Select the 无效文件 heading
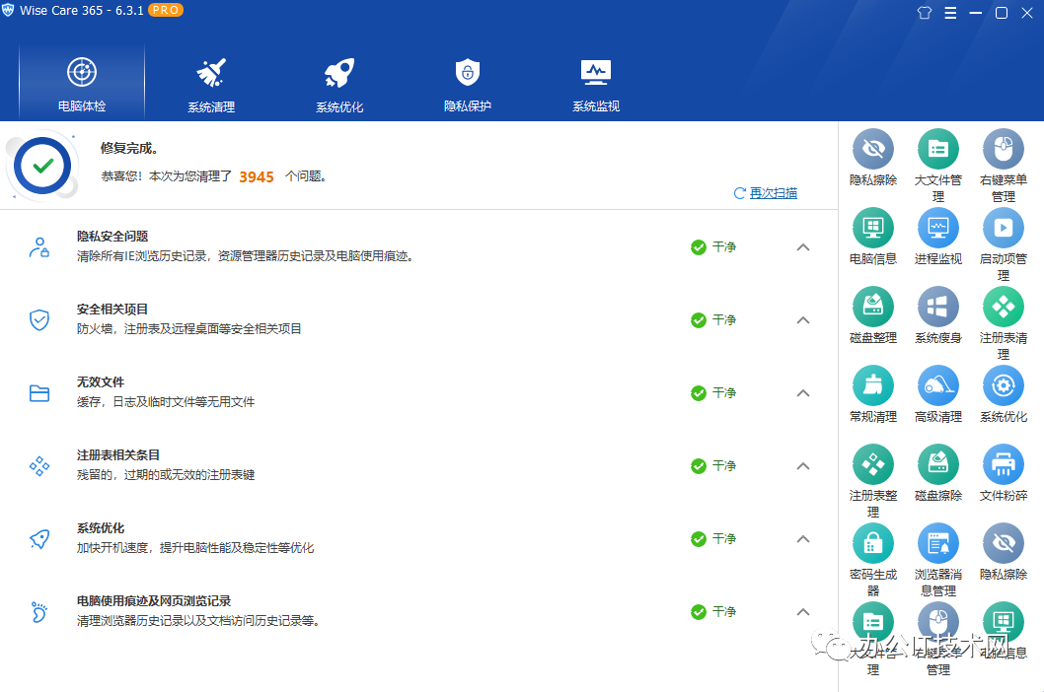Image resolution: width=1044 pixels, height=692 pixels. (101, 381)
